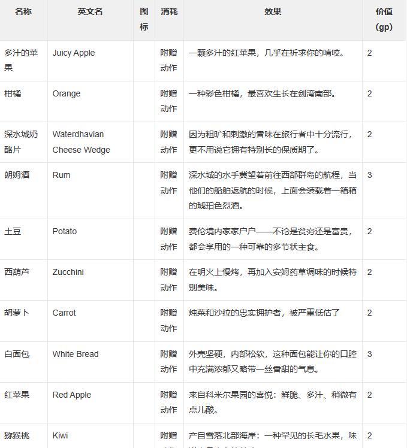Image resolution: width=407 pixels, height=448 pixels.
Task: Click the 图标 column header
Action: click(144, 19)
